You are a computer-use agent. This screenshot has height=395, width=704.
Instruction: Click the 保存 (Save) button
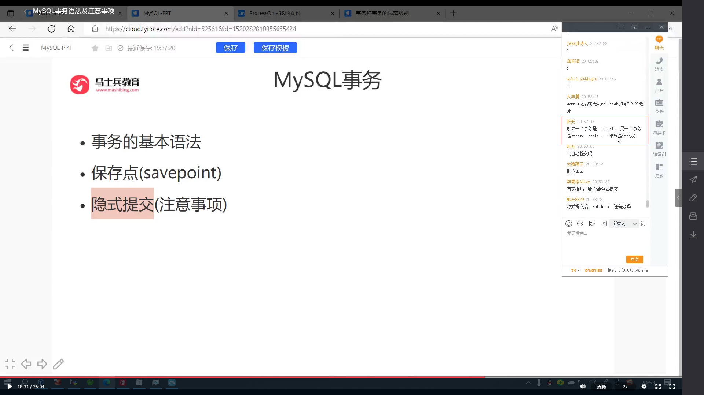point(230,48)
